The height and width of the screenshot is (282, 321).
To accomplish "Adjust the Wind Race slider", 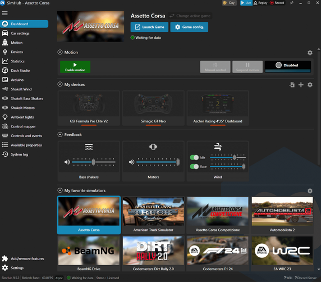I will coord(228,166).
